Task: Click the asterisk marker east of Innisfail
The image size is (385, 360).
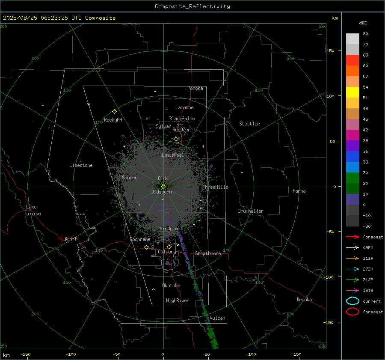Action: click(x=203, y=146)
